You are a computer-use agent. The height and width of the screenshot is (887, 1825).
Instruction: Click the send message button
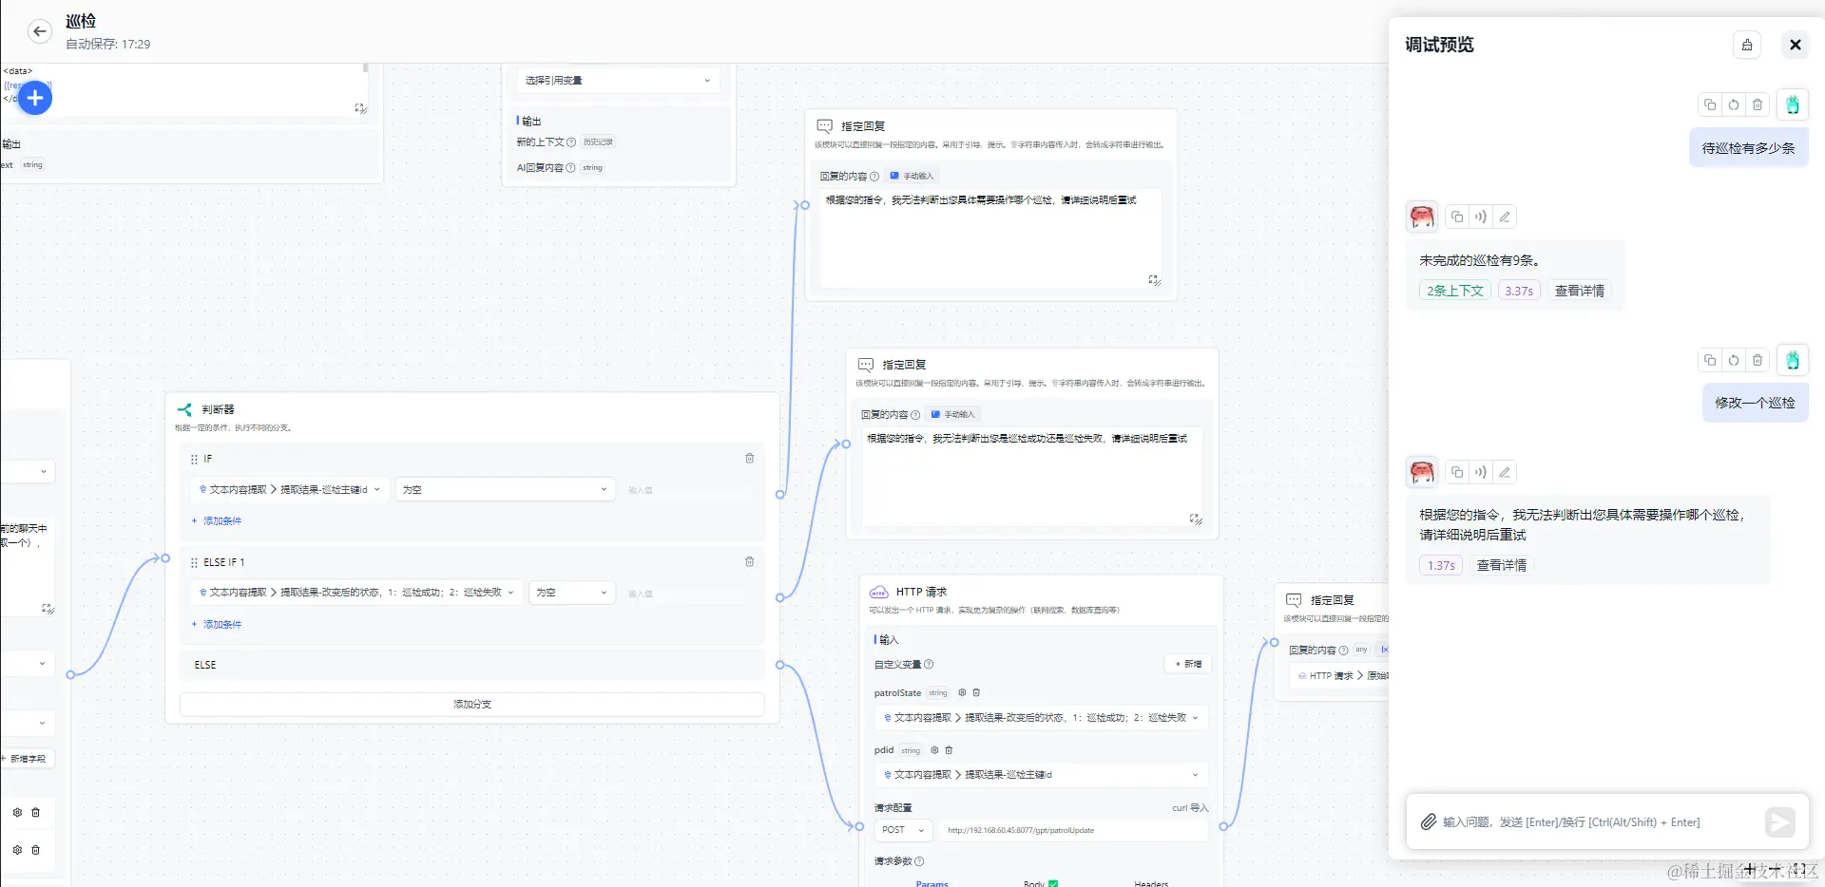[x=1779, y=822]
